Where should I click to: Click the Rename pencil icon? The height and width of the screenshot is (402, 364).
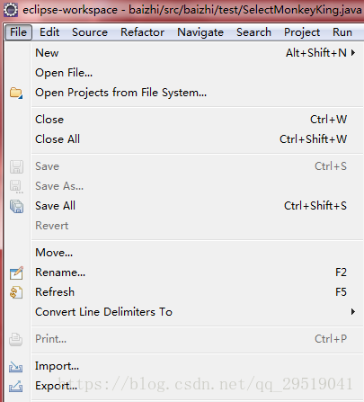(16, 272)
